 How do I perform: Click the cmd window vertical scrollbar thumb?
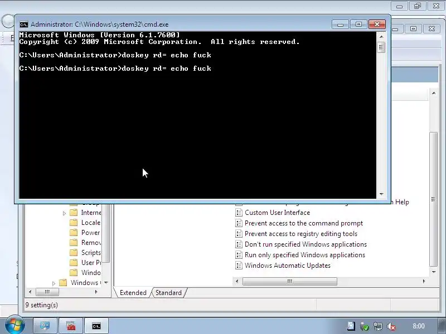381,47
